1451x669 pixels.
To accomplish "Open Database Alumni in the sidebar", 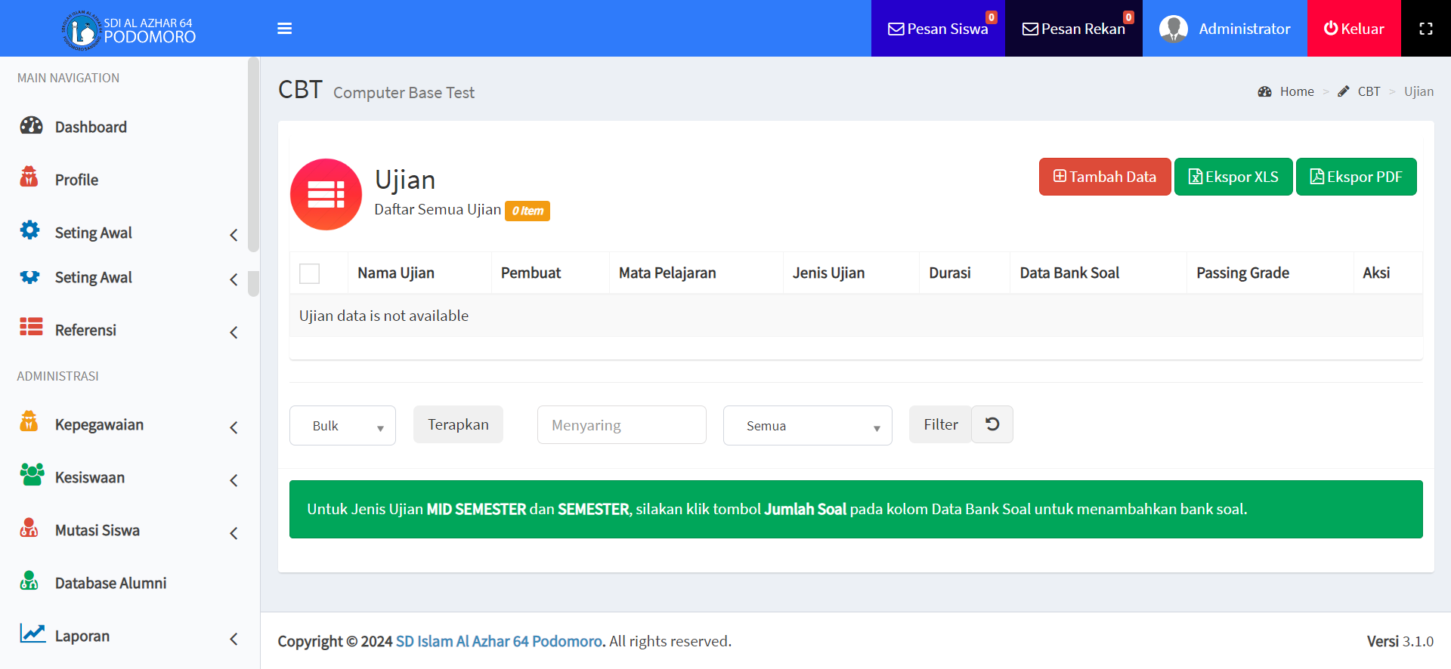I will click(110, 584).
